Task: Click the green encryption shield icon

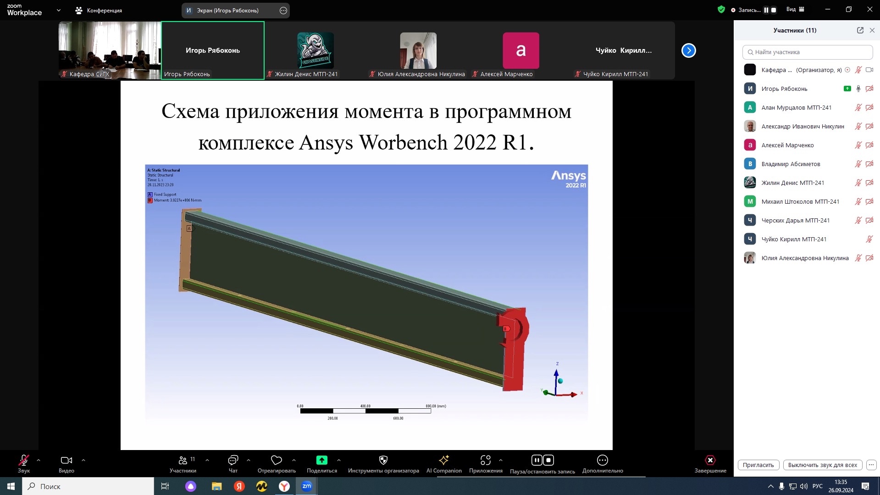Action: click(721, 9)
